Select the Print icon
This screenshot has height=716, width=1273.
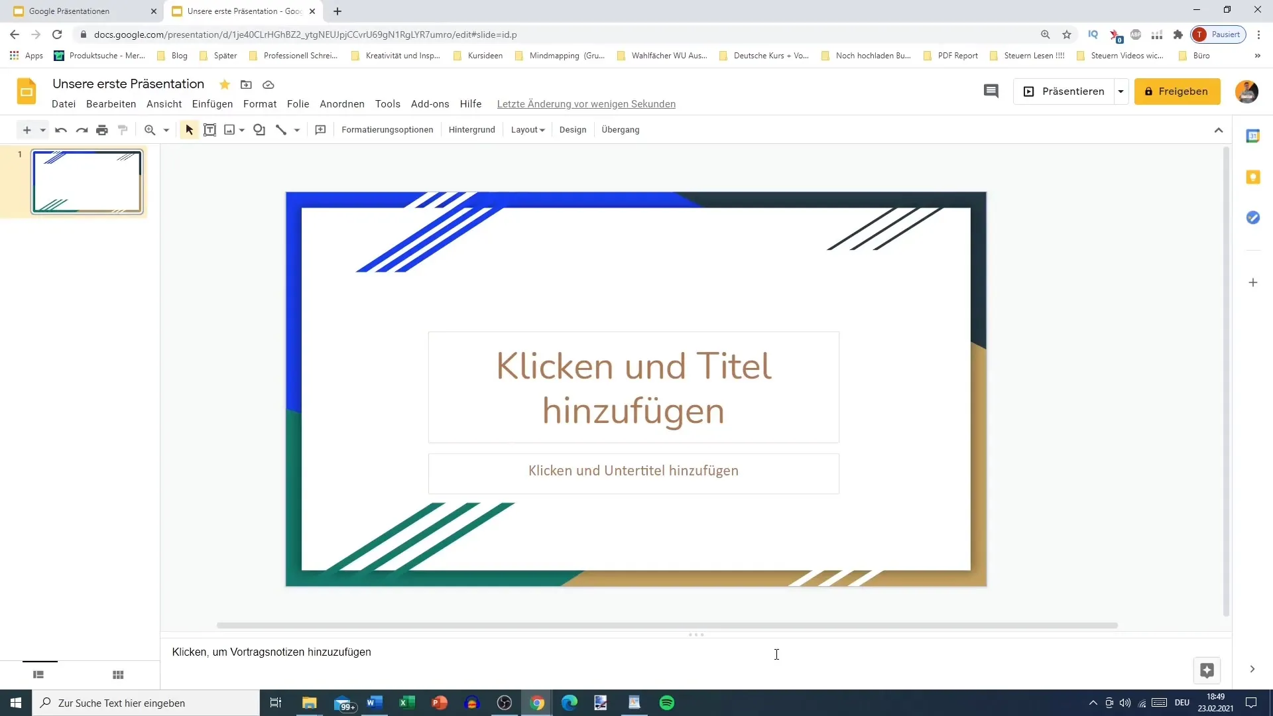pyautogui.click(x=102, y=129)
